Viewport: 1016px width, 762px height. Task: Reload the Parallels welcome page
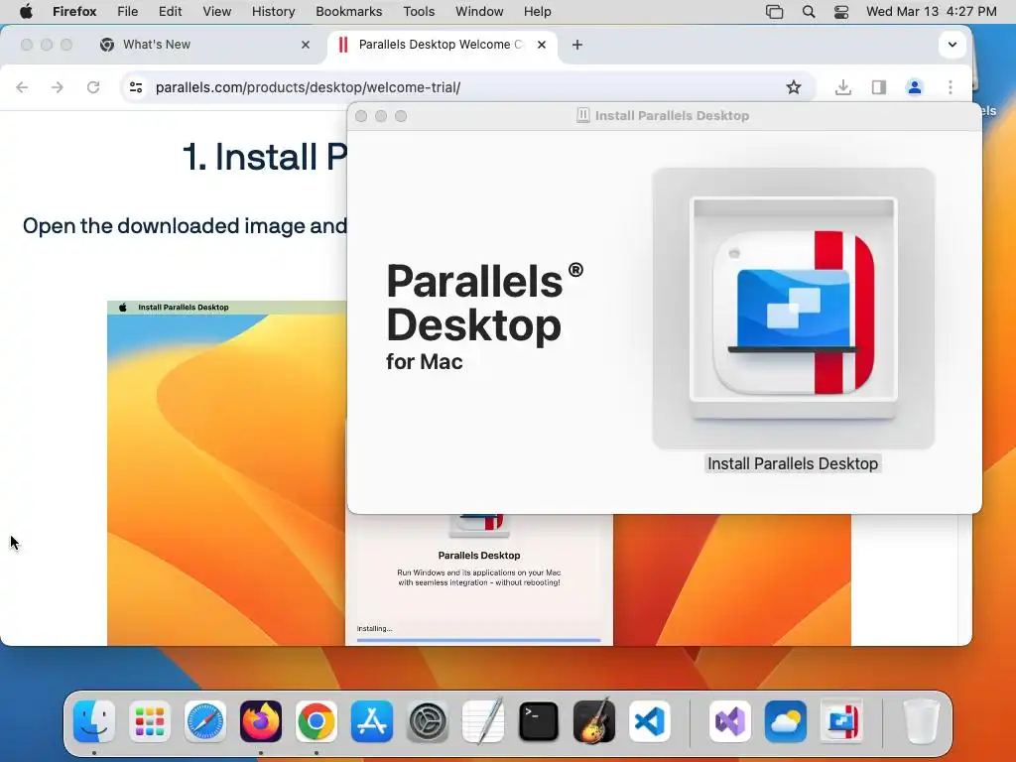tap(93, 87)
